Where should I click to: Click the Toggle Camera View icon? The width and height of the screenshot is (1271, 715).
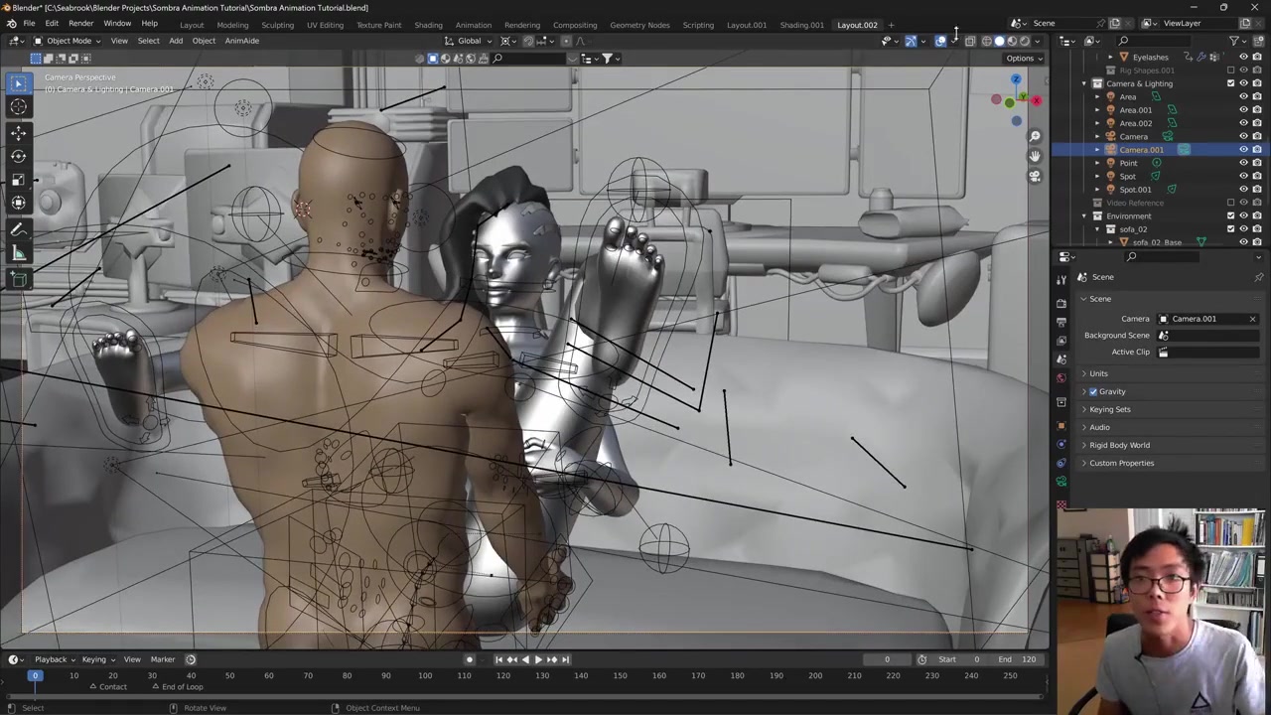point(1035,176)
